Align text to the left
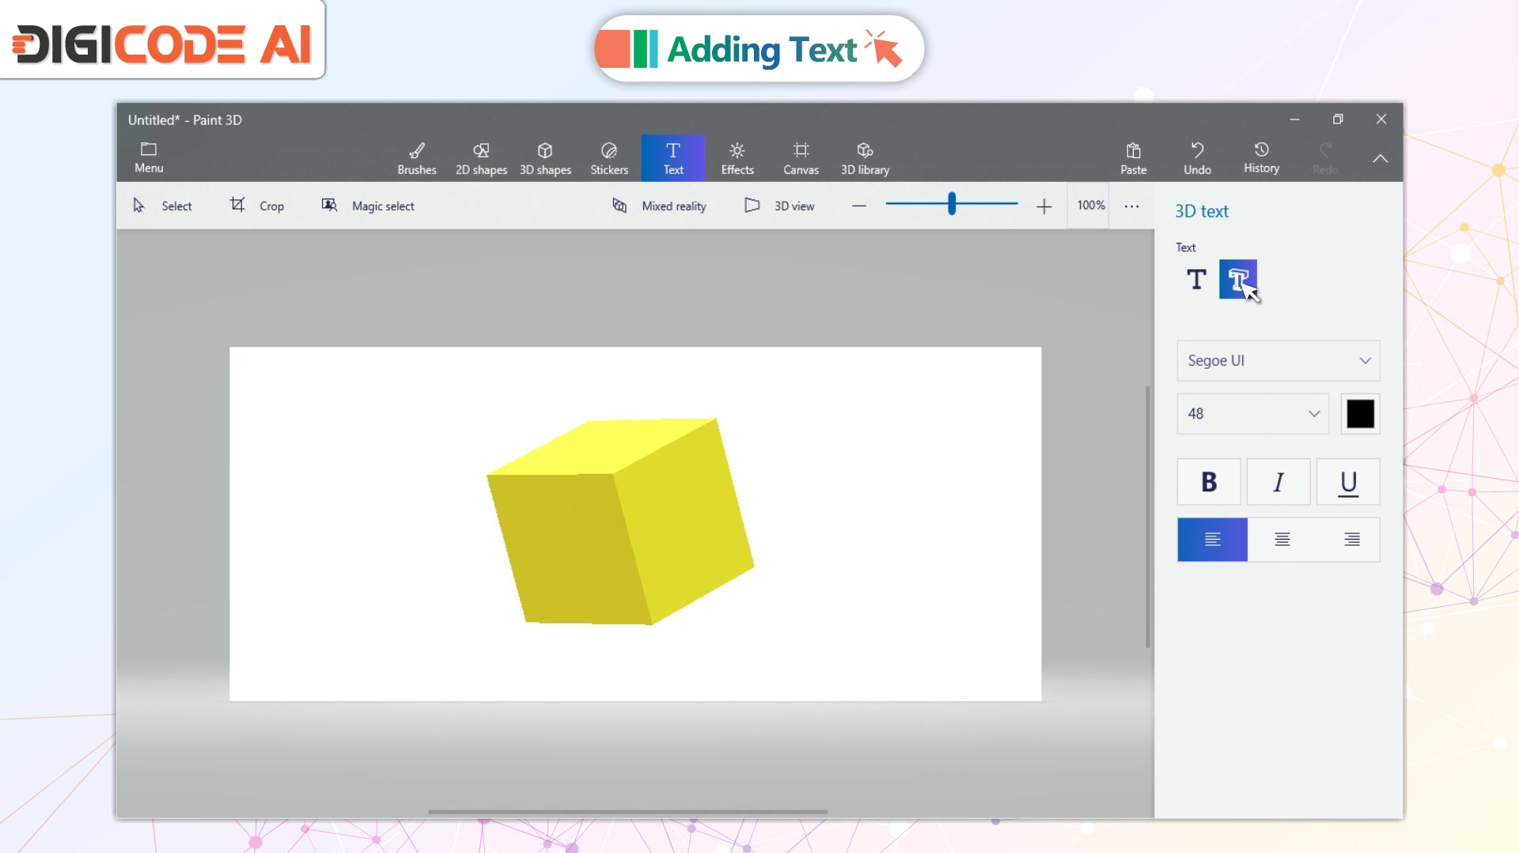The height and width of the screenshot is (853, 1519). click(x=1213, y=540)
